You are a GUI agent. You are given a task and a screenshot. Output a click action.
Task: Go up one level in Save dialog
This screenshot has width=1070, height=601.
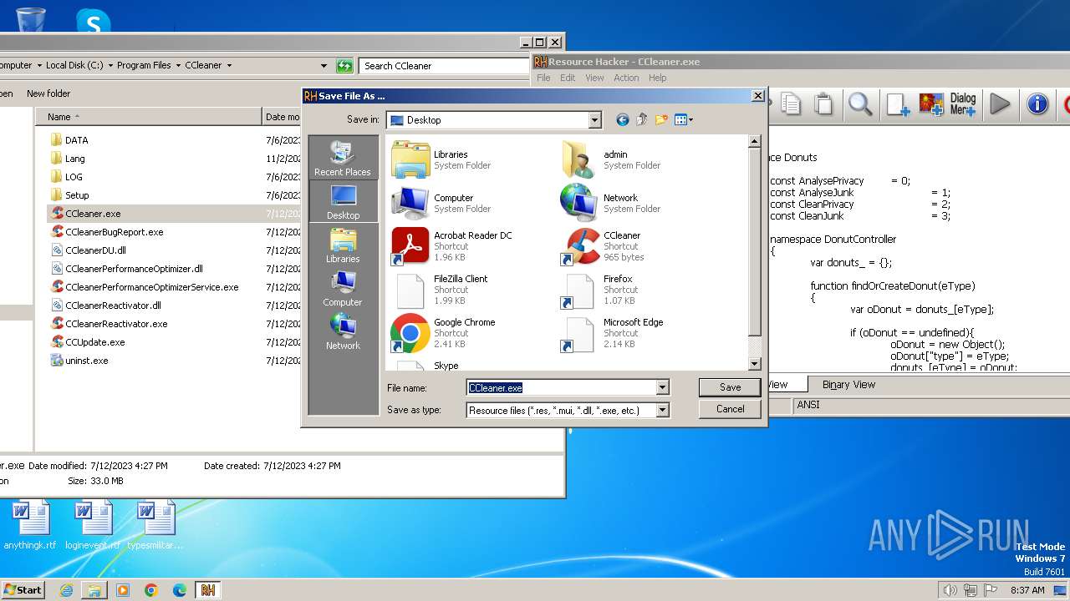click(x=642, y=120)
